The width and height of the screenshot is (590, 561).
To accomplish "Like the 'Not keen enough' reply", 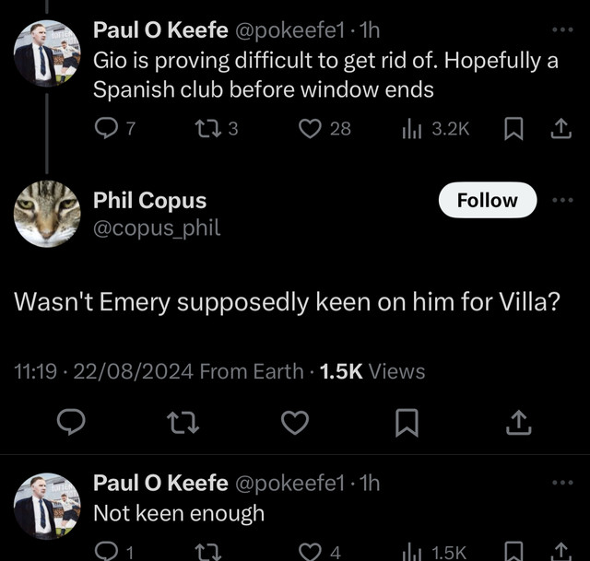I will [x=311, y=552].
